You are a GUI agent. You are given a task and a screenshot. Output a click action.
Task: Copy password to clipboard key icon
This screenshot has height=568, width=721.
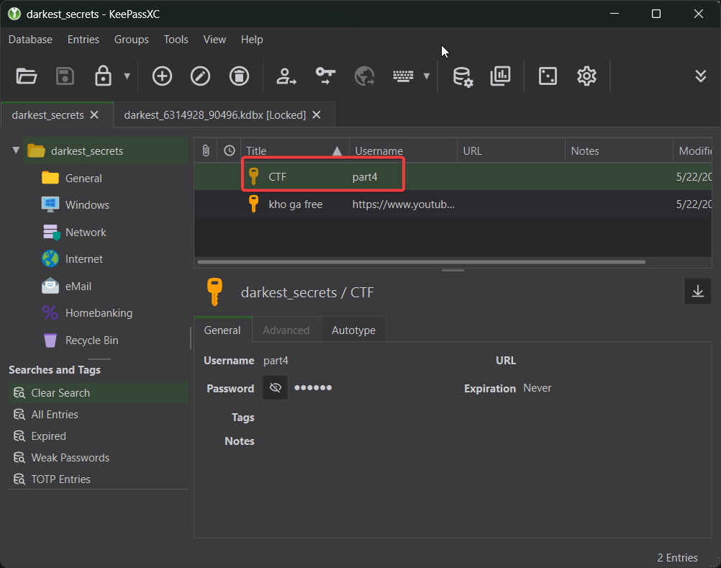[325, 76]
